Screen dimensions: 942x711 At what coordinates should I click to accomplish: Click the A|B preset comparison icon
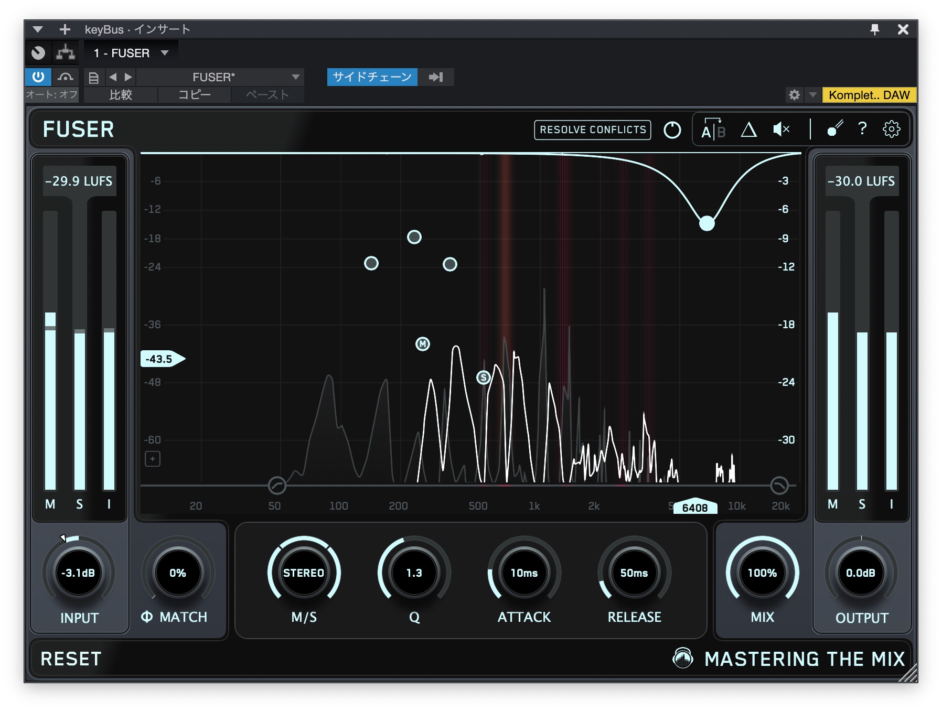[x=712, y=130]
